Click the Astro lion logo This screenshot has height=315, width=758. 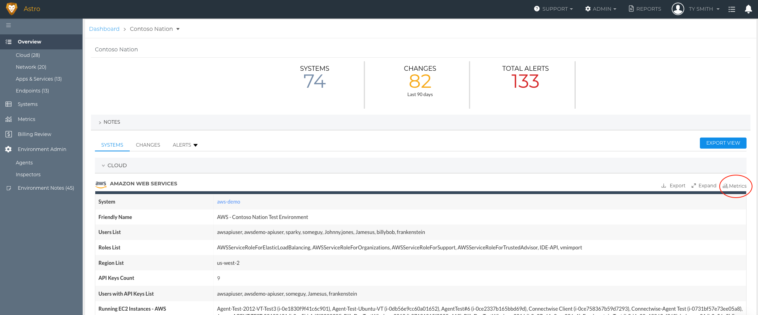12,9
